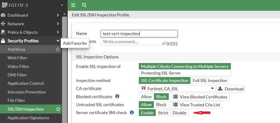Set SNI check to Disable
This screenshot has width=280, height=123.
click(x=179, y=113)
